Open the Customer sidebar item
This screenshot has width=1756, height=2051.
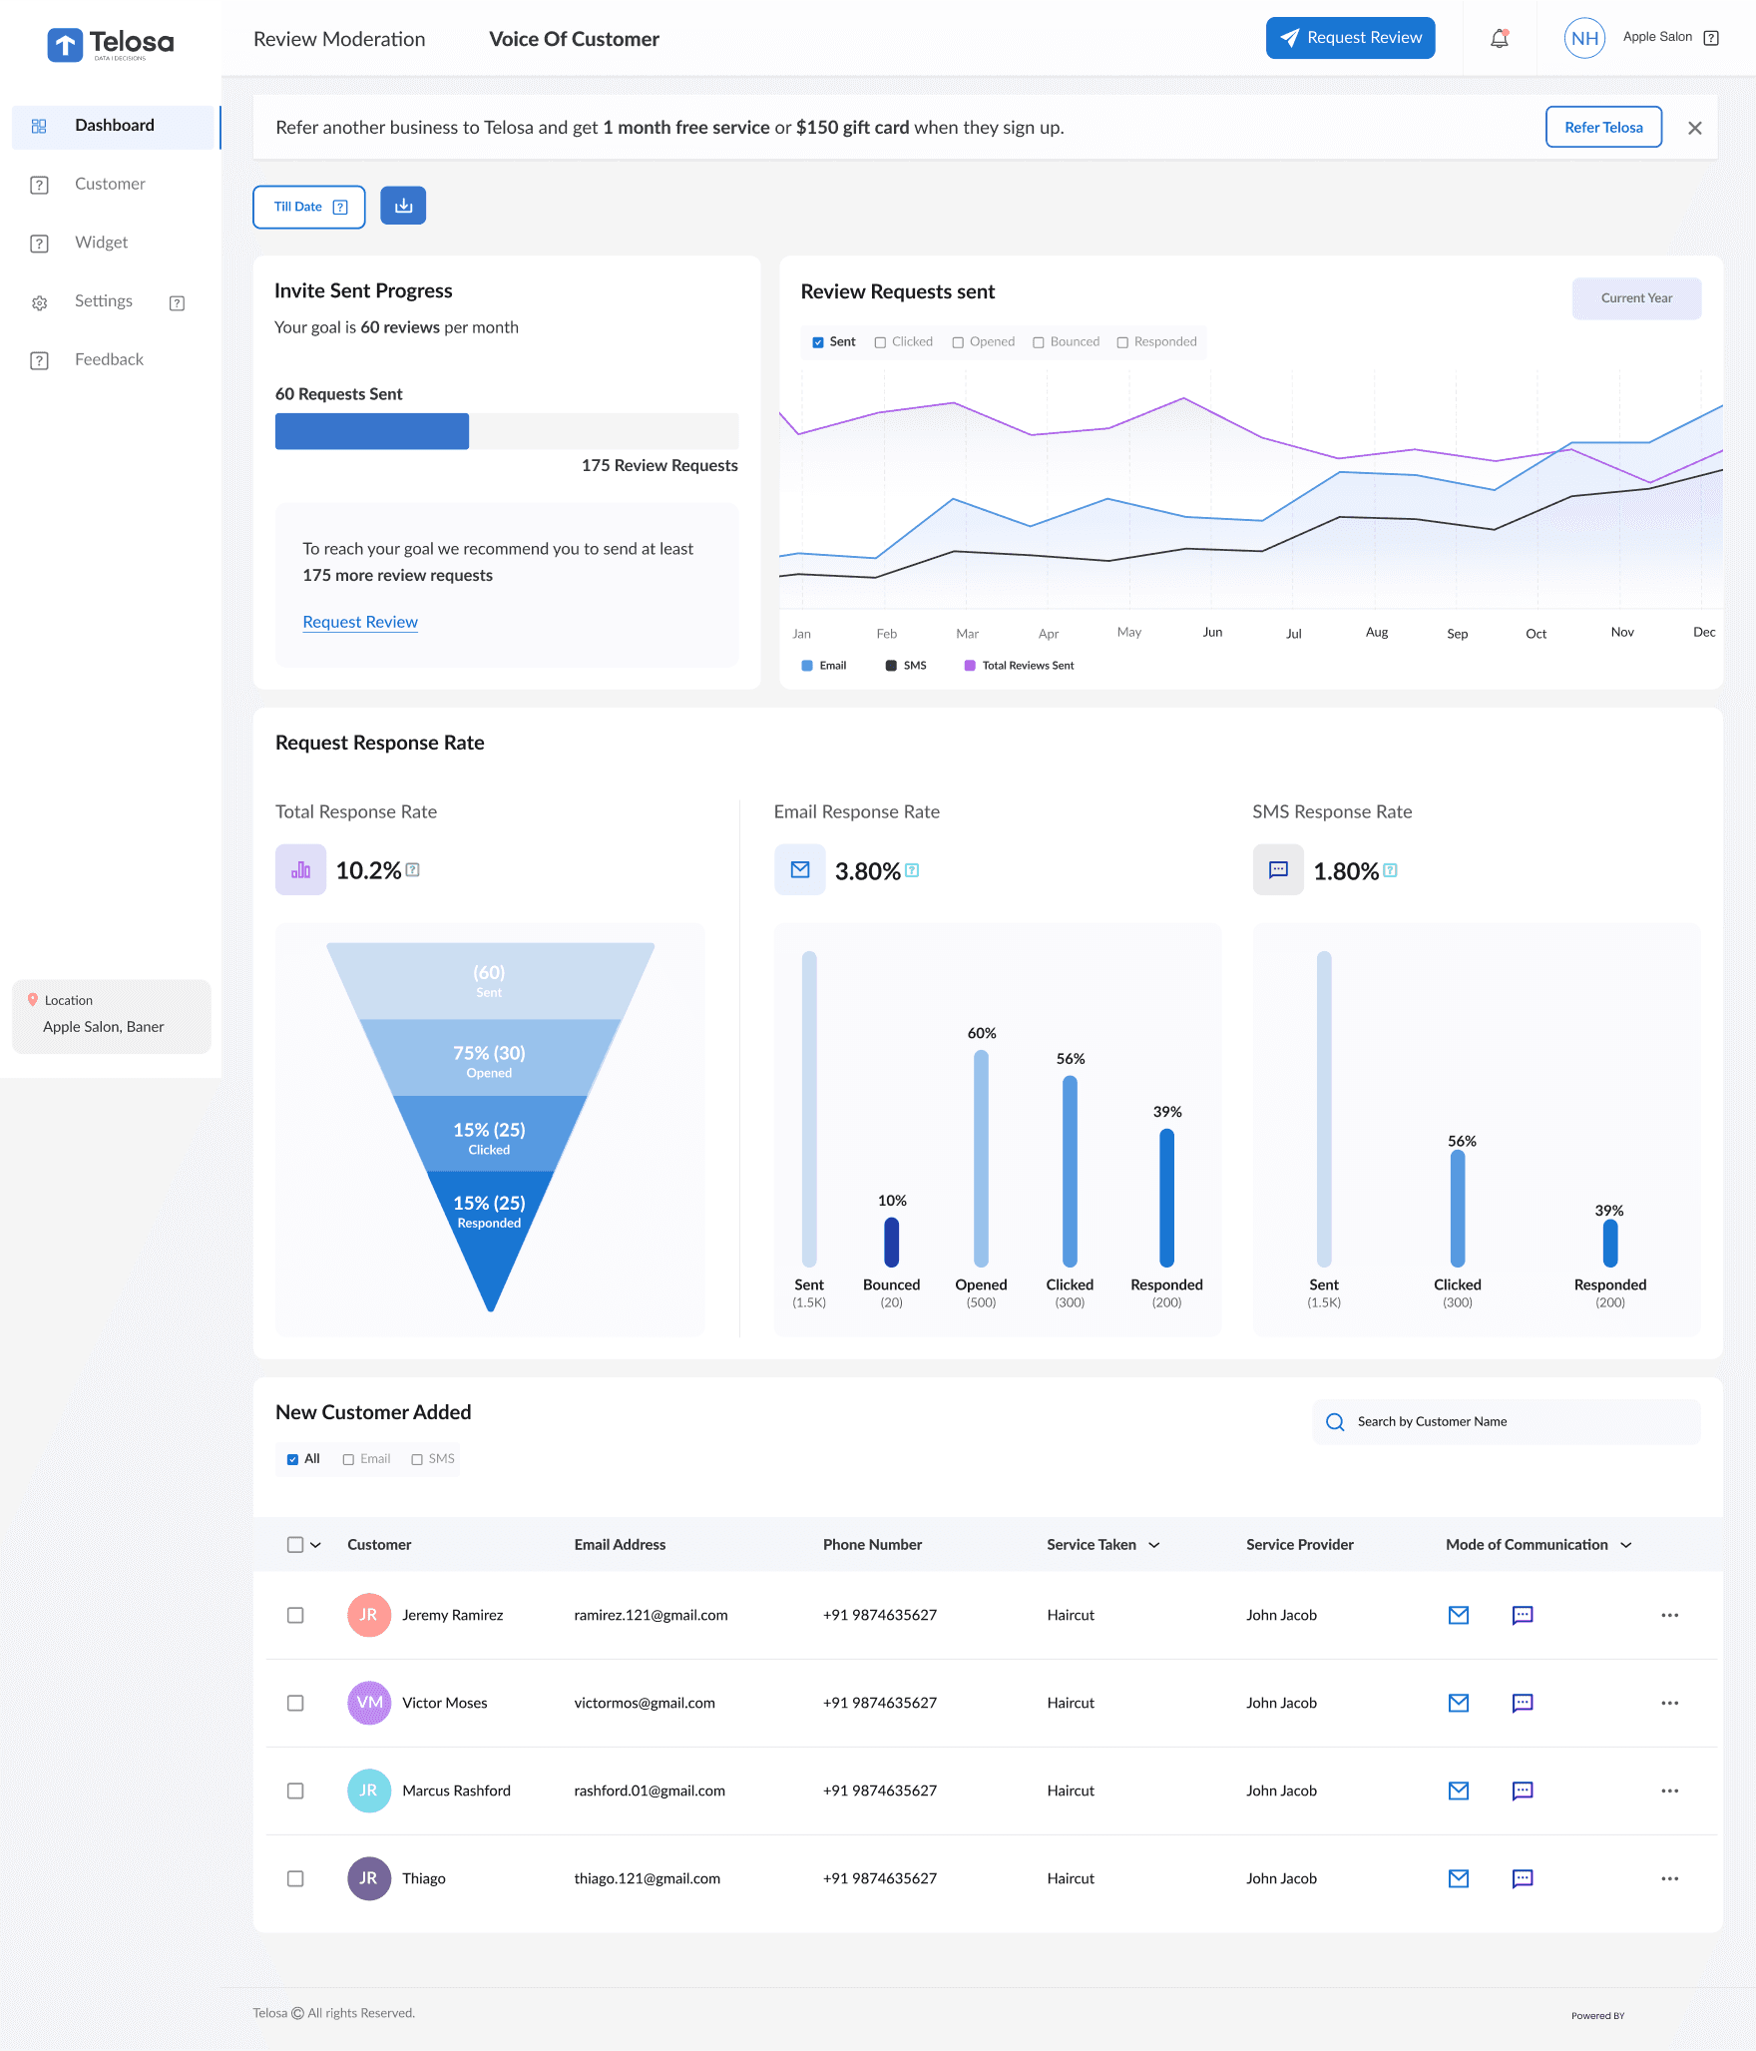click(x=110, y=185)
